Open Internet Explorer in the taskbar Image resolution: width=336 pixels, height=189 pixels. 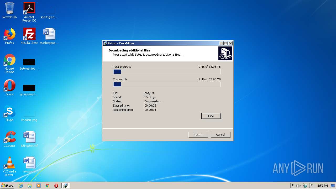point(21,186)
